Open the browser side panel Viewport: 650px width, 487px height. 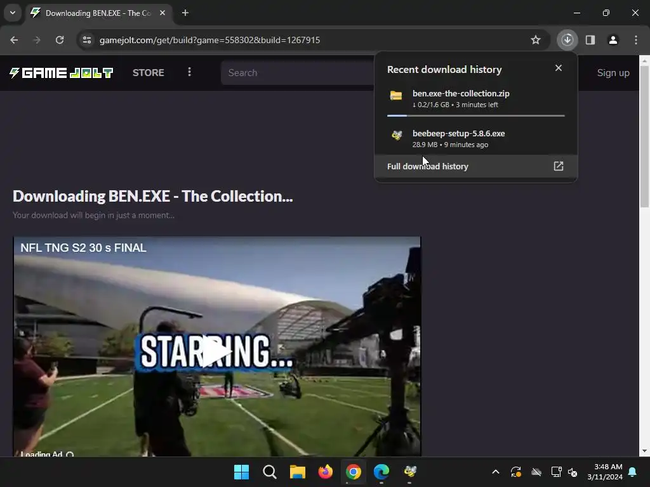(x=590, y=40)
